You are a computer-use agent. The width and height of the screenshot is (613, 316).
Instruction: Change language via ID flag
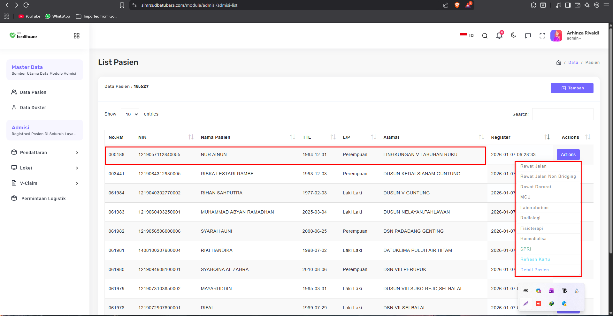pos(467,35)
